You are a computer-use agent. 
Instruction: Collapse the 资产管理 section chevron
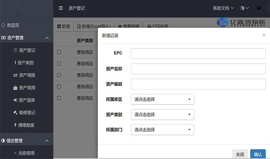pyautogui.click(x=47, y=38)
